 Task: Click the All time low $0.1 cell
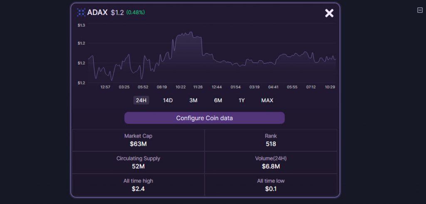pyautogui.click(x=271, y=185)
